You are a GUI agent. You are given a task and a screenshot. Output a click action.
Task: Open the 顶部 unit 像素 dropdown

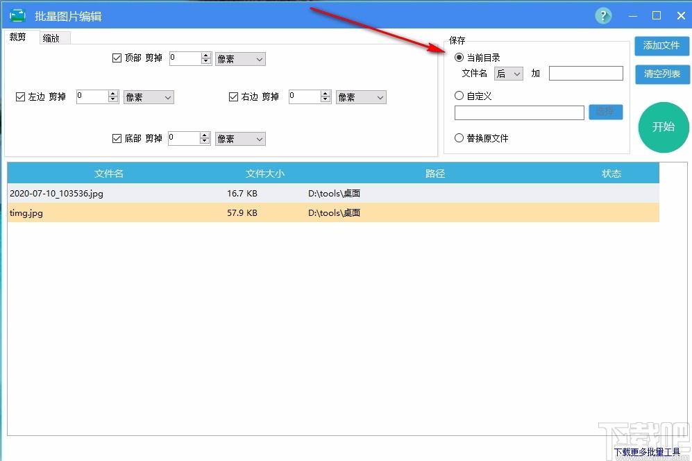point(241,59)
